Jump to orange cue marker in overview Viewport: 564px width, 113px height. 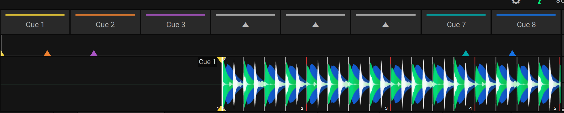[47, 53]
